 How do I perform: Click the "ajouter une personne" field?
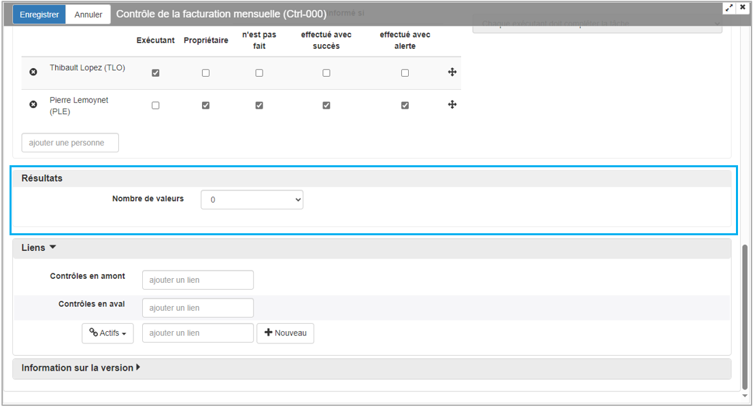70,143
